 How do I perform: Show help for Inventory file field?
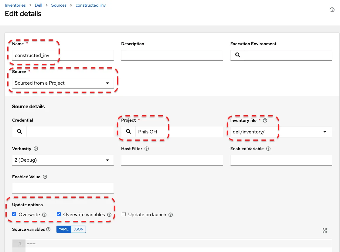(x=265, y=120)
